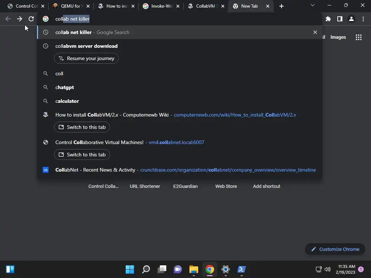The height and width of the screenshot is (278, 371).
Task: Close the New Tab tab
Action: (268, 6)
